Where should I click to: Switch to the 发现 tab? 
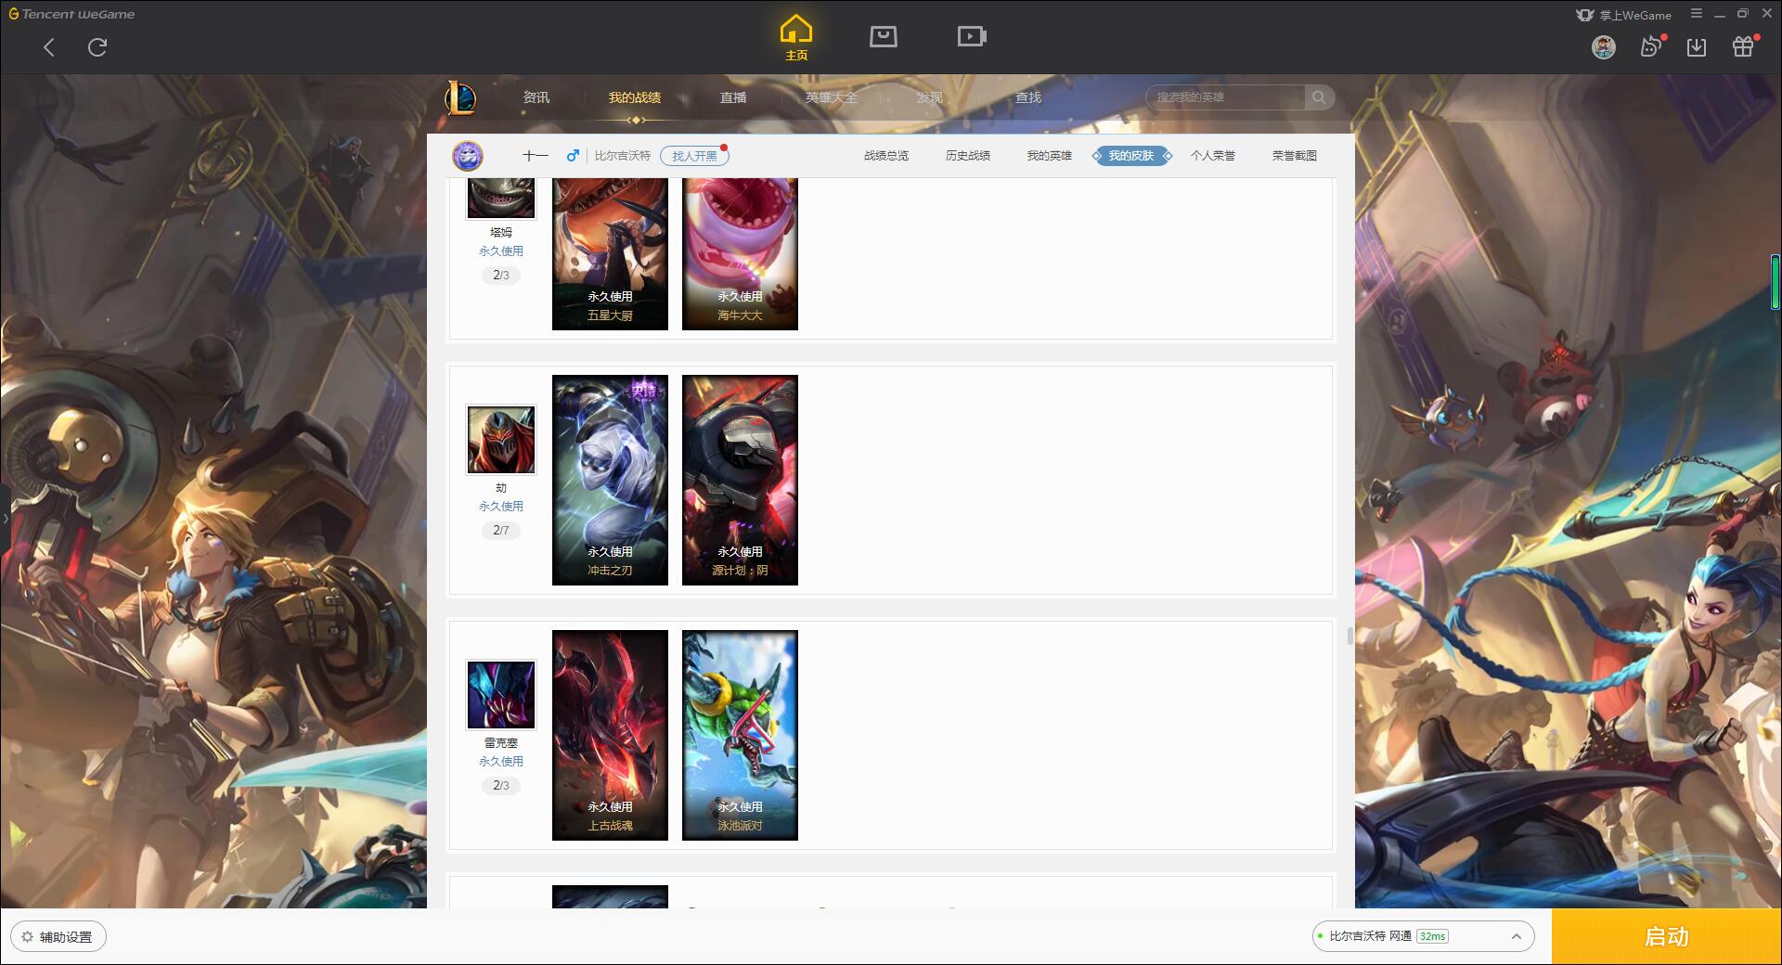coord(930,97)
